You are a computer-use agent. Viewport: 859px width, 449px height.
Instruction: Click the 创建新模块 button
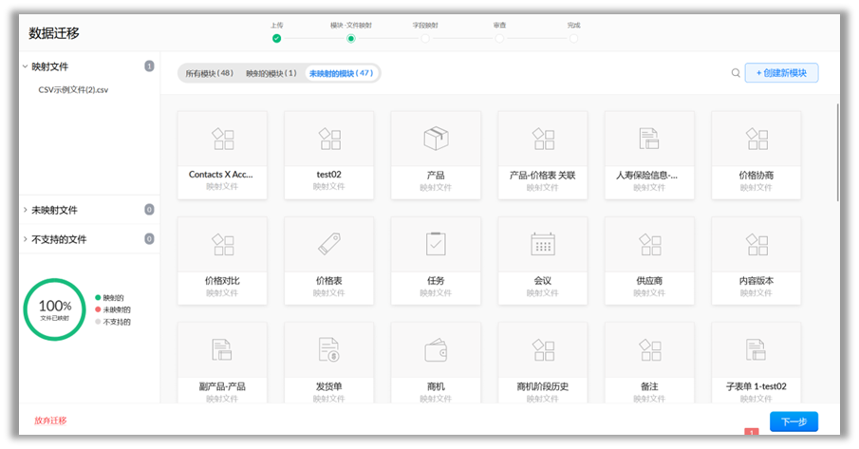point(781,73)
